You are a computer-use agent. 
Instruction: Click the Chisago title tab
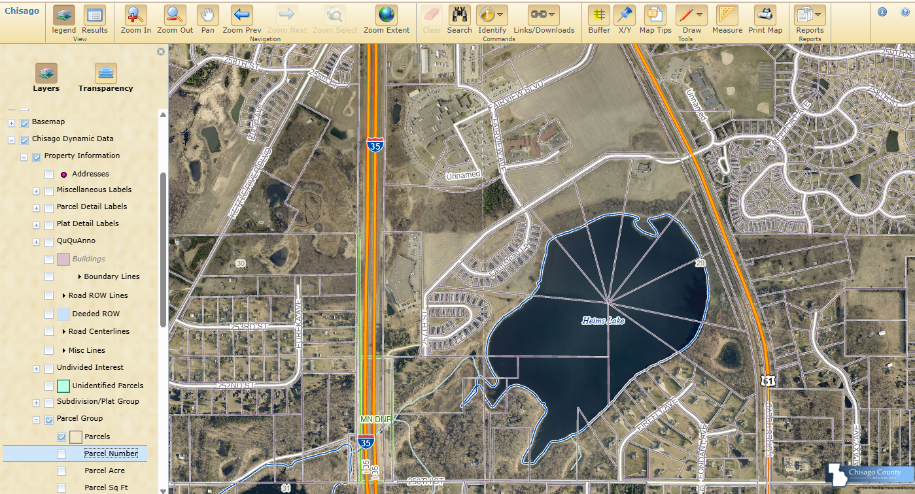coord(22,10)
